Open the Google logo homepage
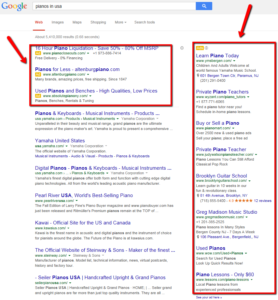 [x=14, y=6]
